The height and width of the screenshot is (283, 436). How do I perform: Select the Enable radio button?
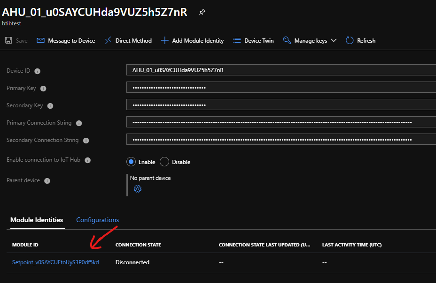(131, 162)
